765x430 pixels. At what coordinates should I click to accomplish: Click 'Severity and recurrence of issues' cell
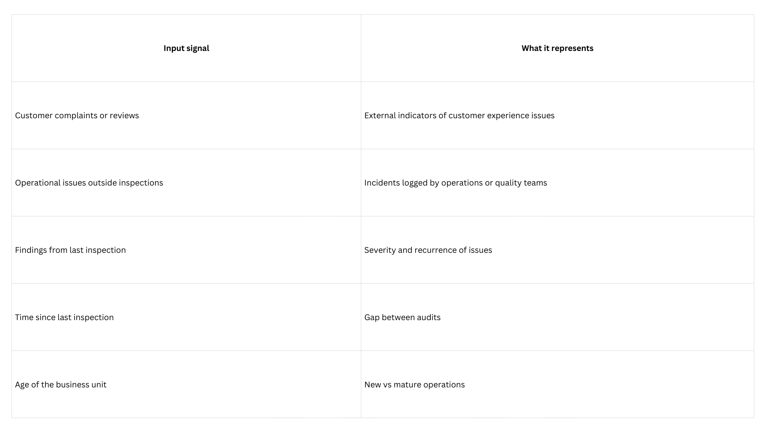click(x=428, y=250)
